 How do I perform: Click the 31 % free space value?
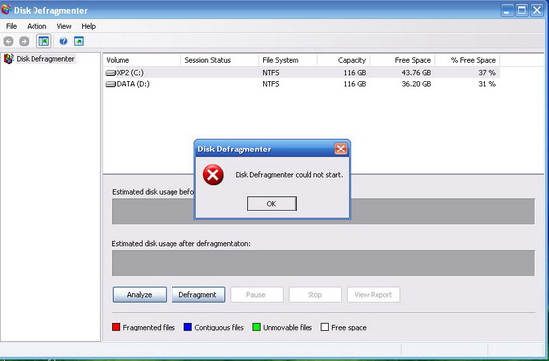(x=487, y=84)
